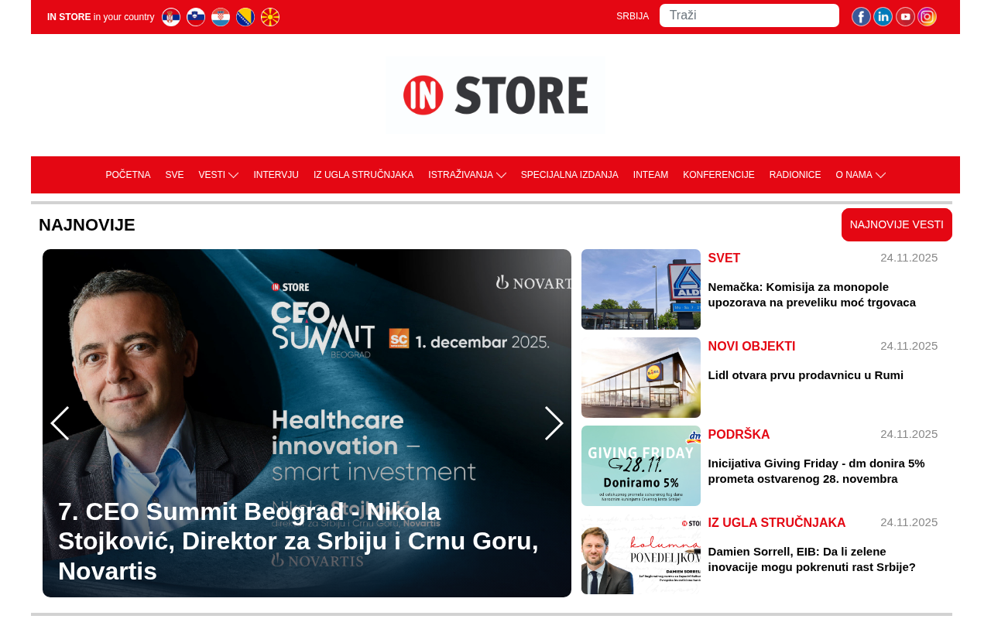Click the SRBIJA link in the top bar

pos(633,16)
